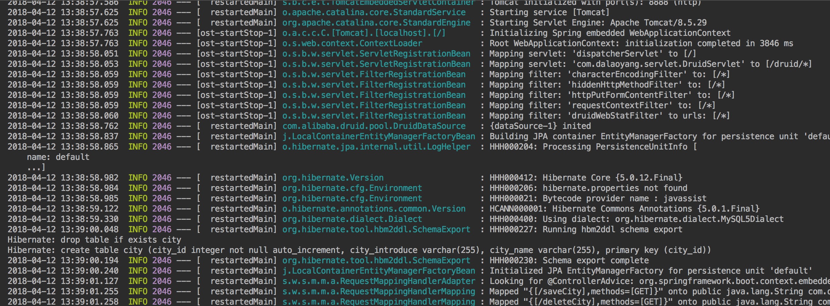The height and width of the screenshot is (306, 830).
Task: Click the 'Hibernate: drop table if exists city' line
Action: click(x=94, y=240)
